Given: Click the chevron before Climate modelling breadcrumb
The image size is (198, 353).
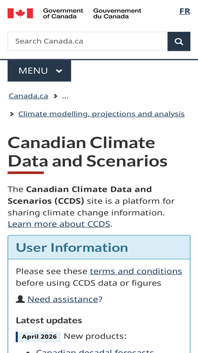Looking at the screenshot, I should (x=12, y=114).
